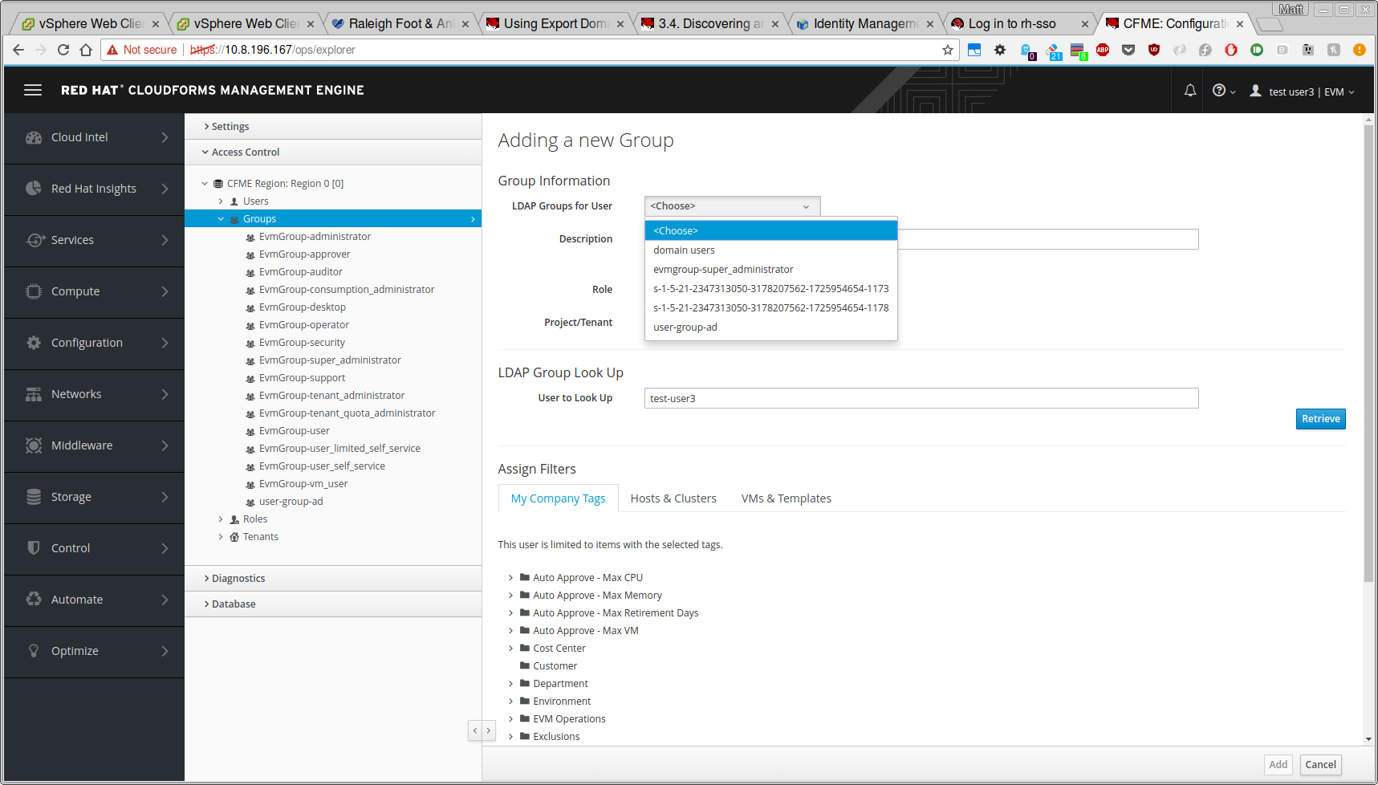
Task: Click the Control shield icon
Action: [x=34, y=548]
